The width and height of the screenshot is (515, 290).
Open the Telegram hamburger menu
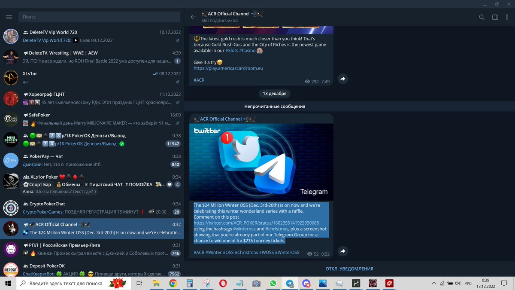9,17
